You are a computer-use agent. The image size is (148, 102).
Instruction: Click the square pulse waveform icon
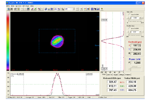click(81, 9)
